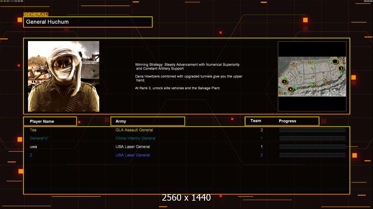This screenshot has width=373, height=209.
Task: Click start position 3 on the map
Action: [x=341, y=68]
